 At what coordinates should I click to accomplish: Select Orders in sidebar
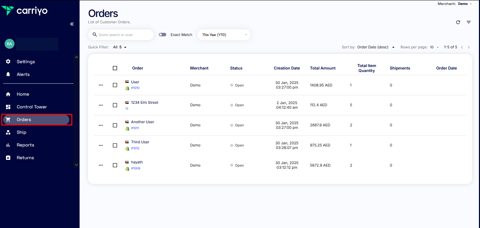point(36,120)
